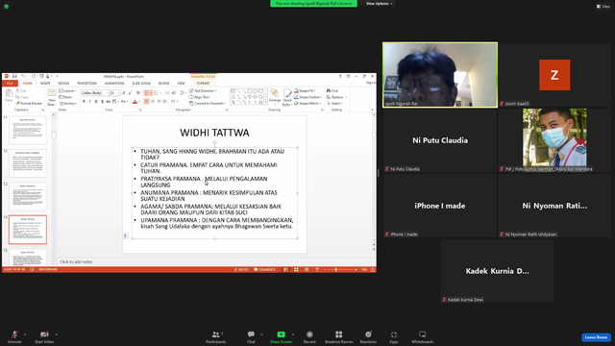Open Text Direction dropdown
This screenshot has height=346, width=615.
[203, 90]
